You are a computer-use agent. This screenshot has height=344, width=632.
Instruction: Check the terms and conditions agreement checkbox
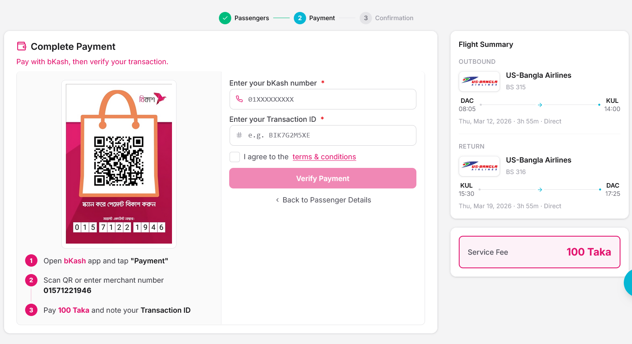click(235, 157)
